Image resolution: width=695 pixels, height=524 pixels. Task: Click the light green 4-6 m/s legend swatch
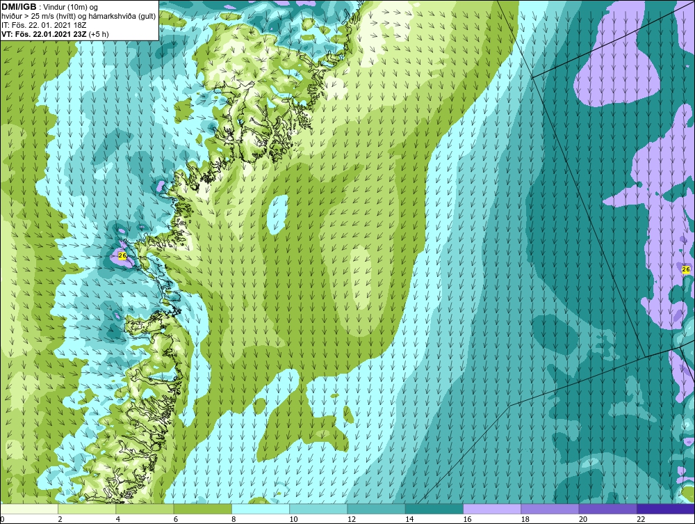tap(145, 509)
